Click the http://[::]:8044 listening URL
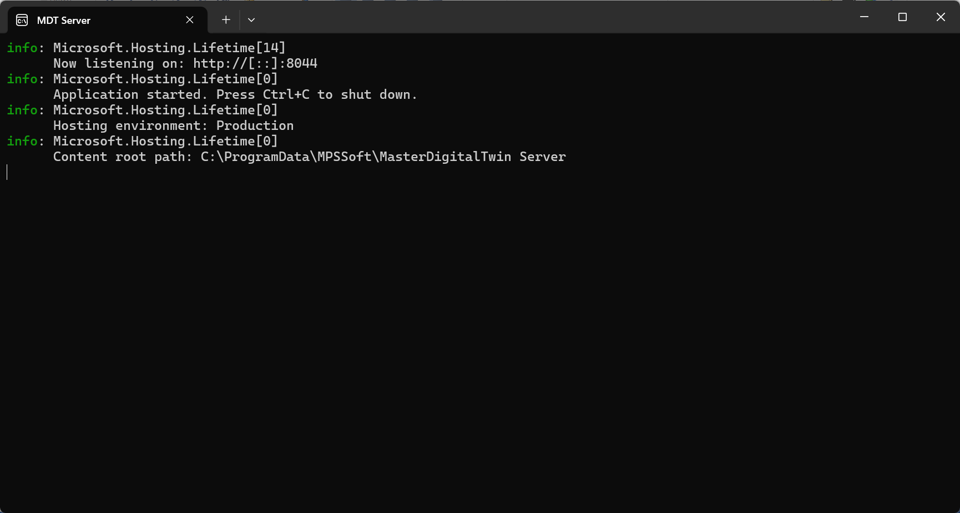Viewport: 960px width, 513px height. (x=255, y=64)
